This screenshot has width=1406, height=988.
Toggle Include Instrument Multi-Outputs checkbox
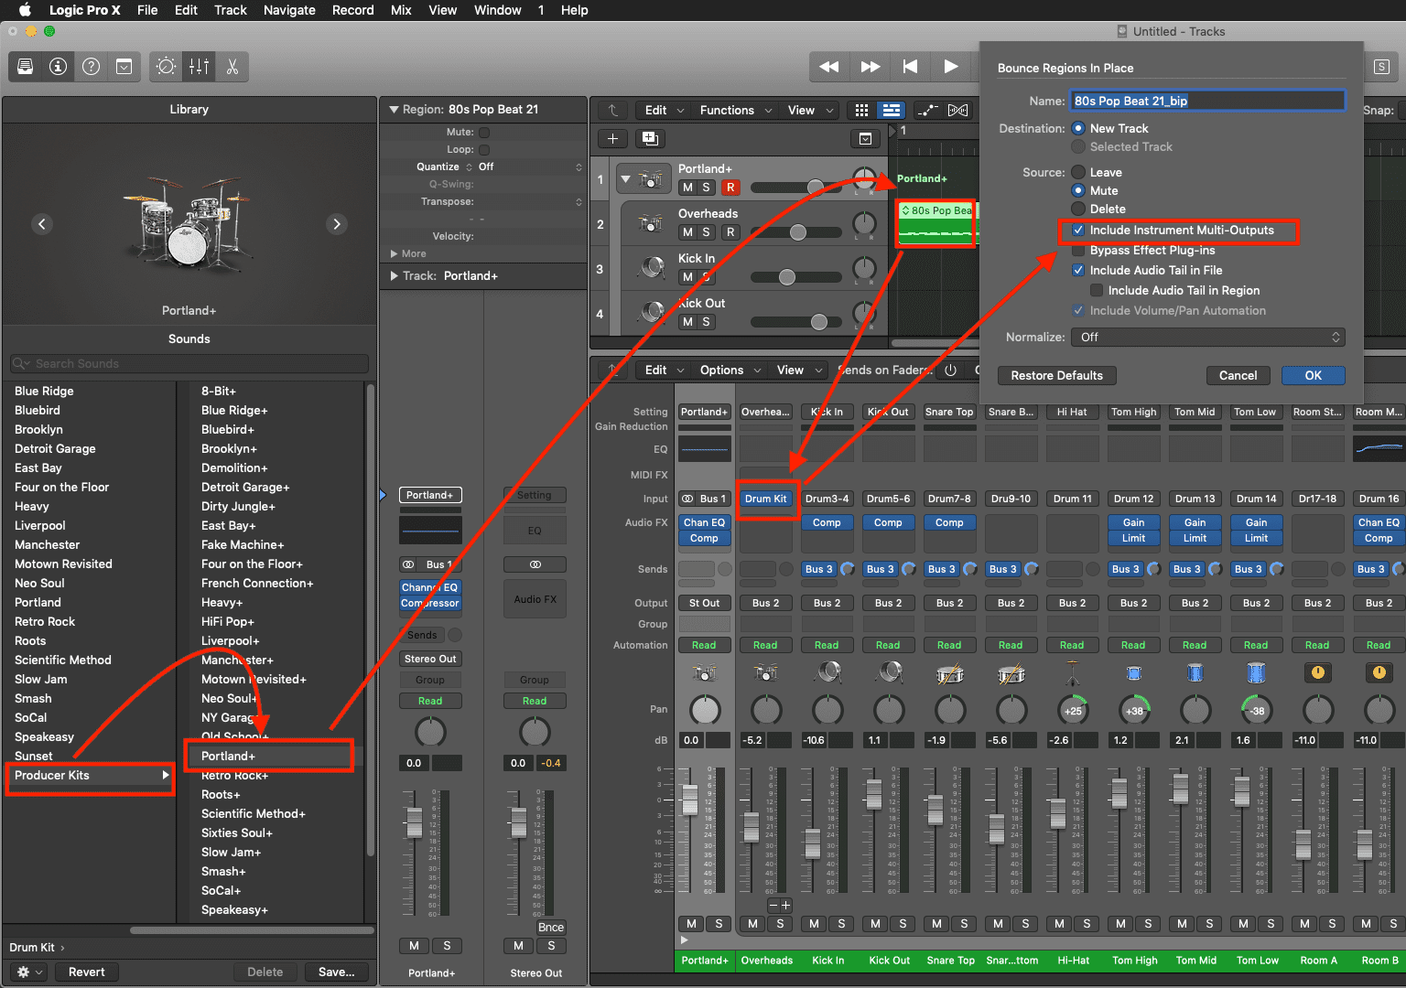pyautogui.click(x=1078, y=231)
